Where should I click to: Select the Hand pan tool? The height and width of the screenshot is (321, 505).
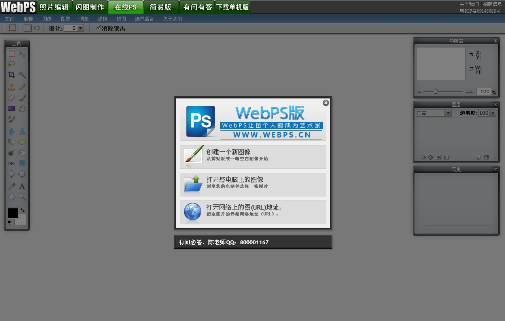pos(12,197)
